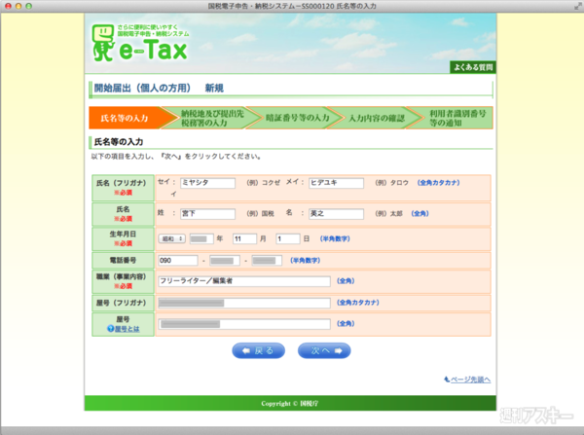Click the 屋号（フリガナ）input field
Image resolution: width=584 pixels, height=435 pixels.
pyautogui.click(x=244, y=303)
